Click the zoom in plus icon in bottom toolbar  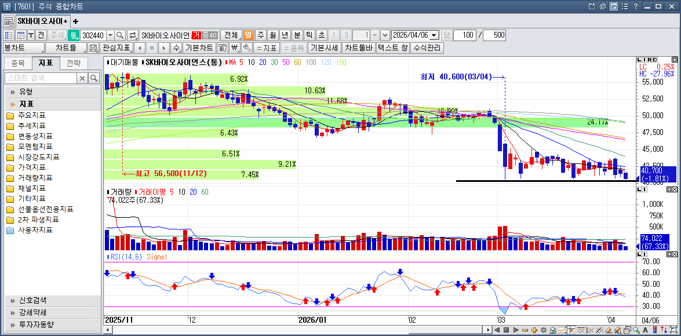click(x=534, y=330)
